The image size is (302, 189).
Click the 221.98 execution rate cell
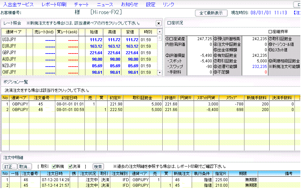tap(116, 104)
